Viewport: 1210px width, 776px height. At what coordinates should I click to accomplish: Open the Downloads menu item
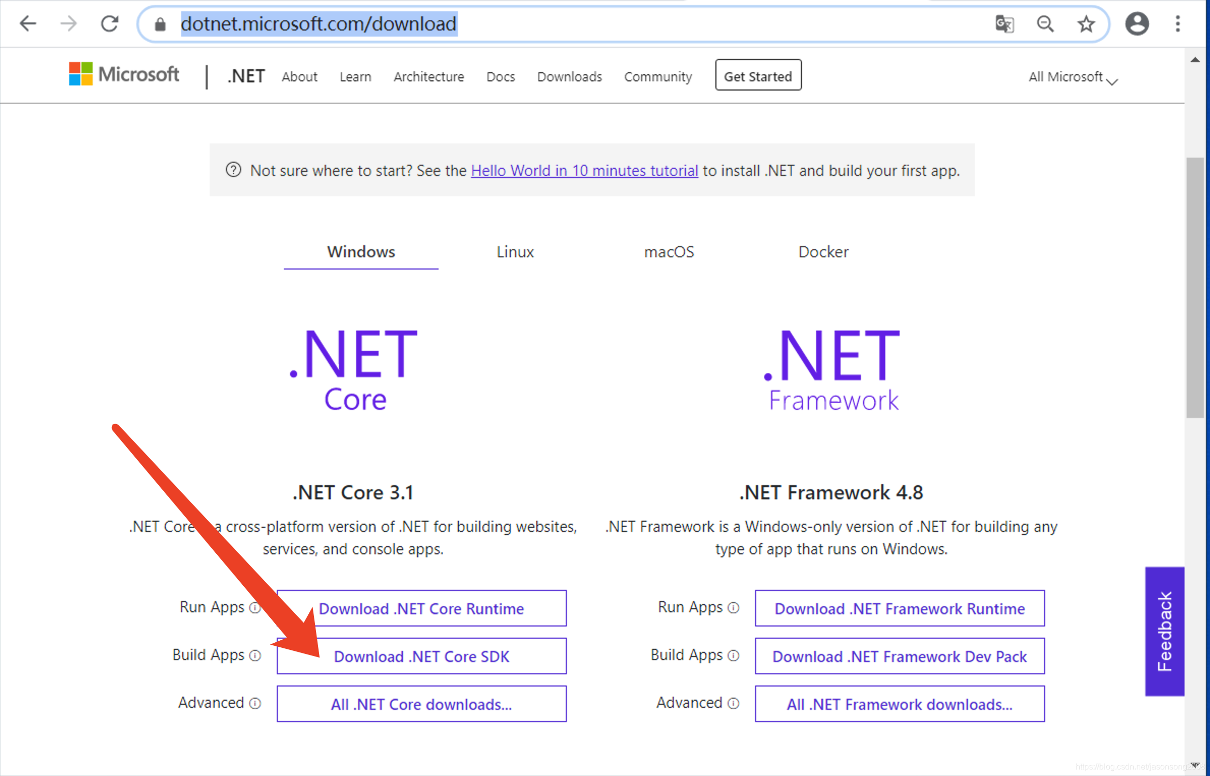(569, 76)
